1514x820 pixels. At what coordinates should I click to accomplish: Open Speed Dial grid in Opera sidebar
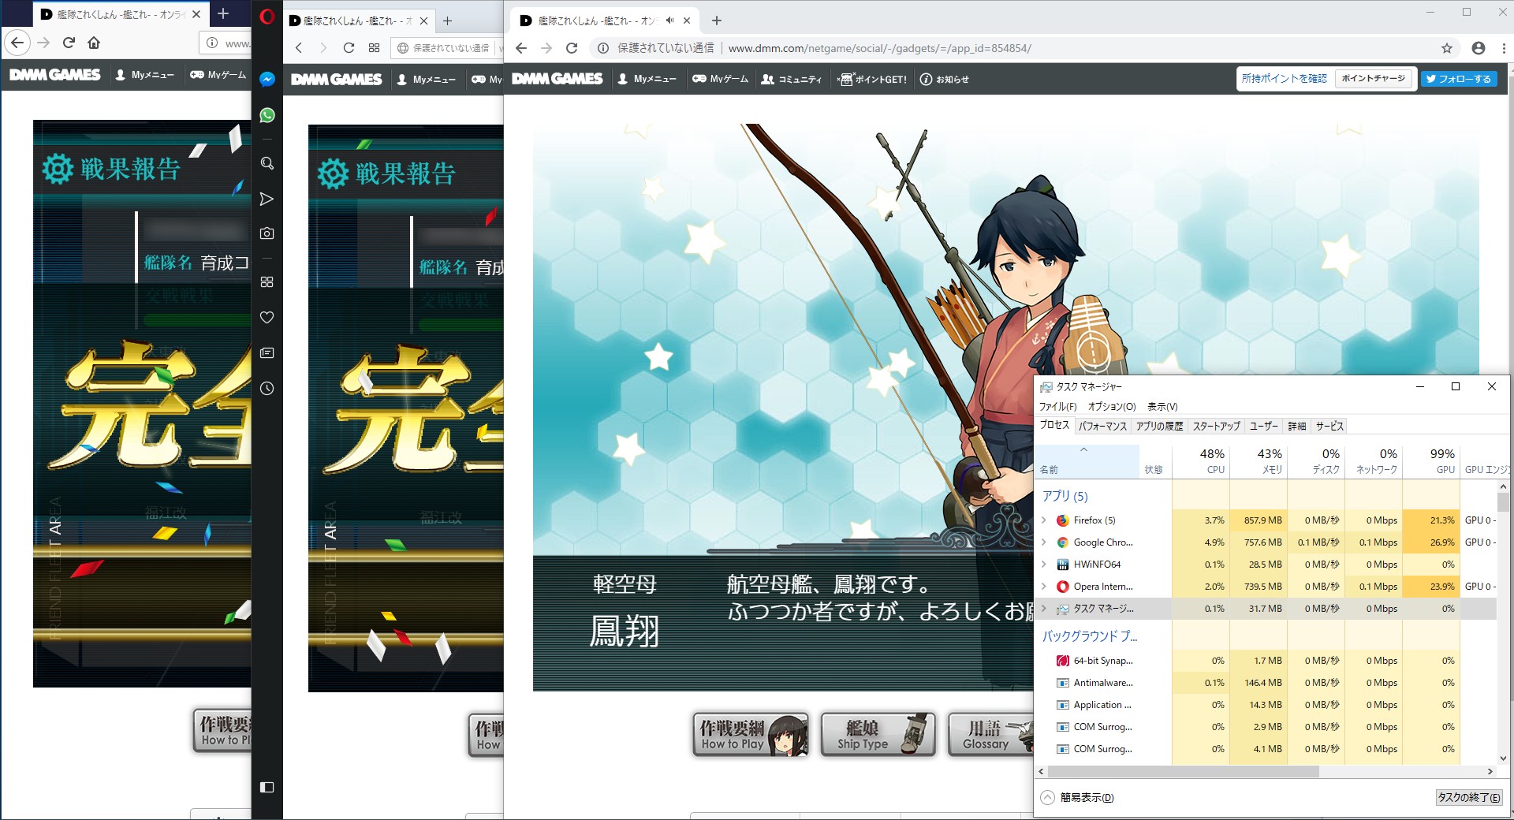(x=267, y=281)
